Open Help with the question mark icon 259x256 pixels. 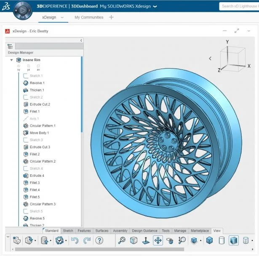click(99, 240)
